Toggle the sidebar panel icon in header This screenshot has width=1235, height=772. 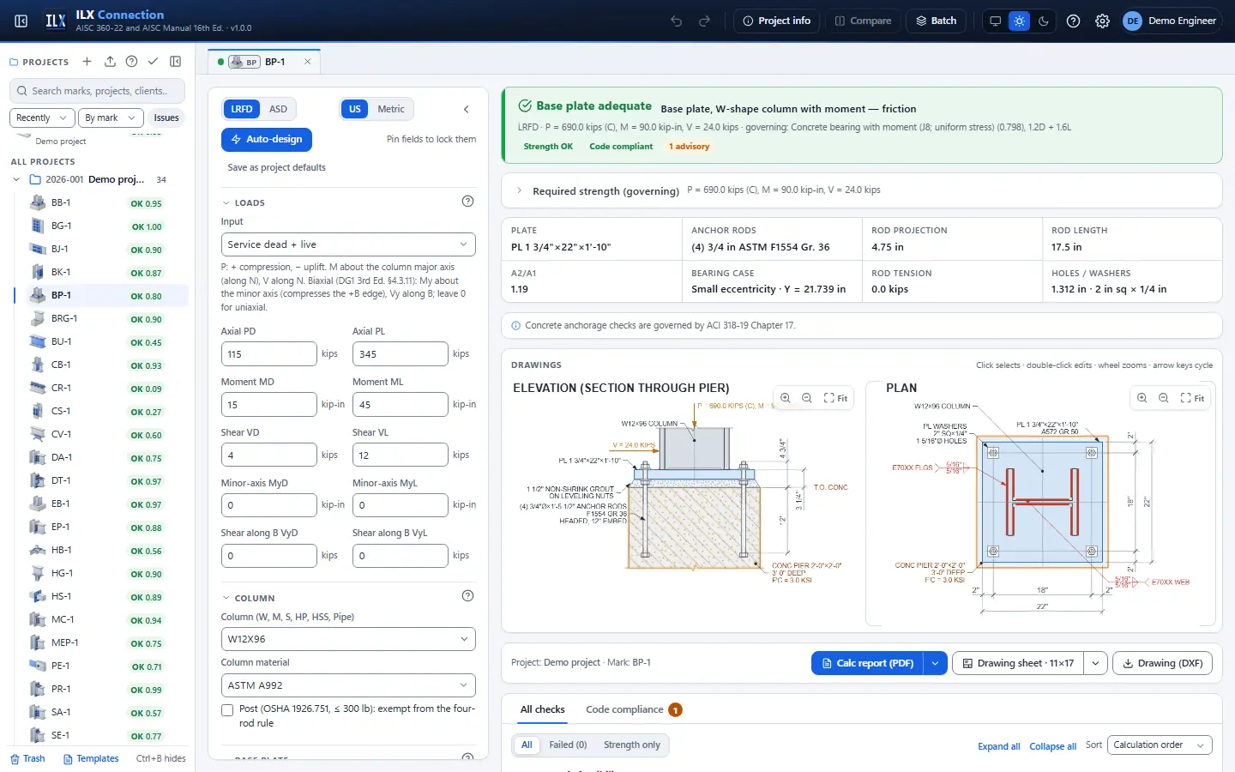(x=21, y=21)
